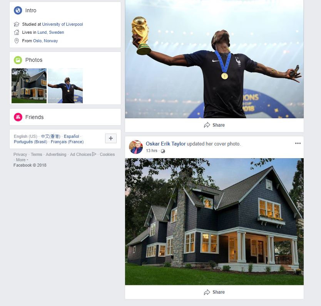Open the three-dot post options menu
Screen dimensions: 321x306
[x=298, y=143]
